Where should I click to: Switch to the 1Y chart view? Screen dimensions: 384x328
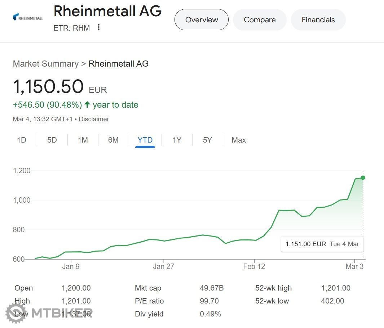point(177,140)
